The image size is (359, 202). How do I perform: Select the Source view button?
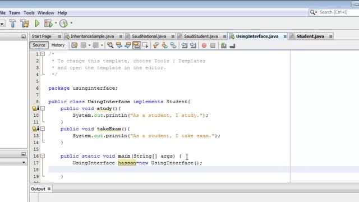pyautogui.click(x=39, y=45)
